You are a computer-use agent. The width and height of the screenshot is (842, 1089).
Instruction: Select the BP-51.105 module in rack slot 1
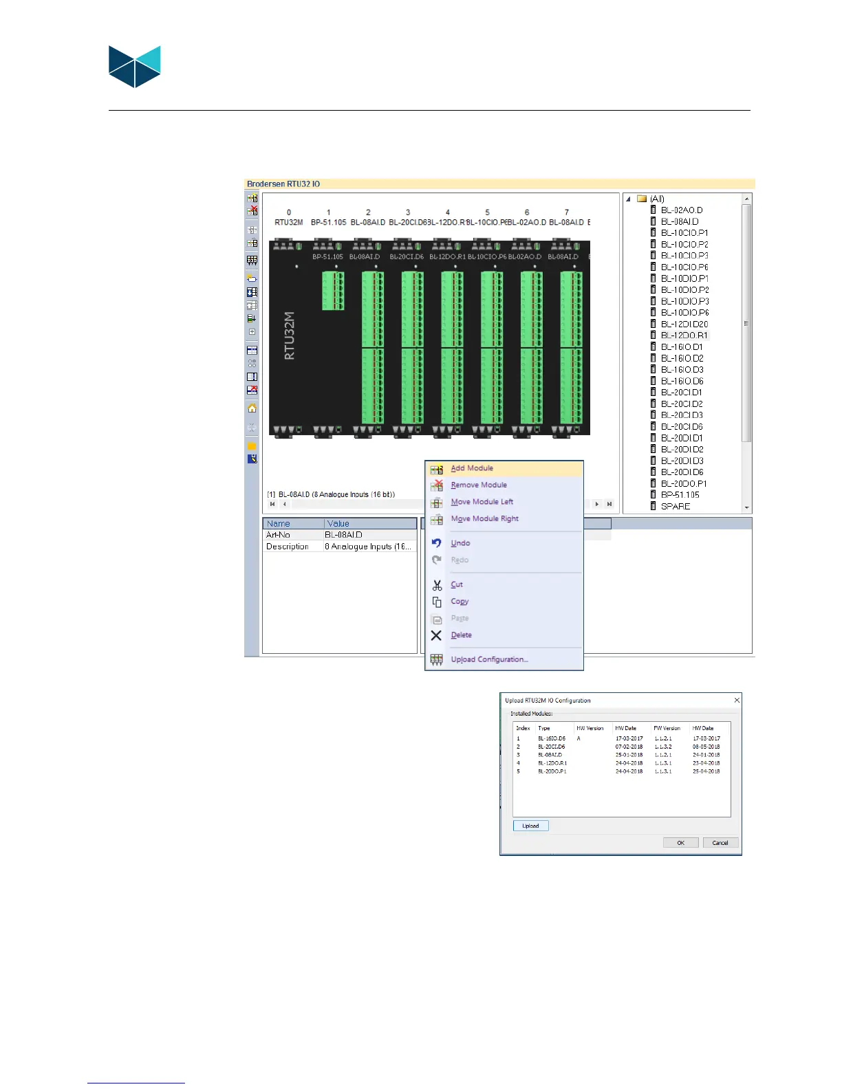point(327,337)
